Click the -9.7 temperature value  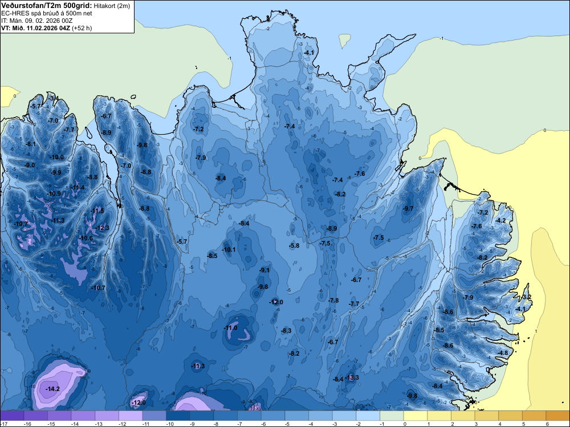pyautogui.click(x=408, y=208)
